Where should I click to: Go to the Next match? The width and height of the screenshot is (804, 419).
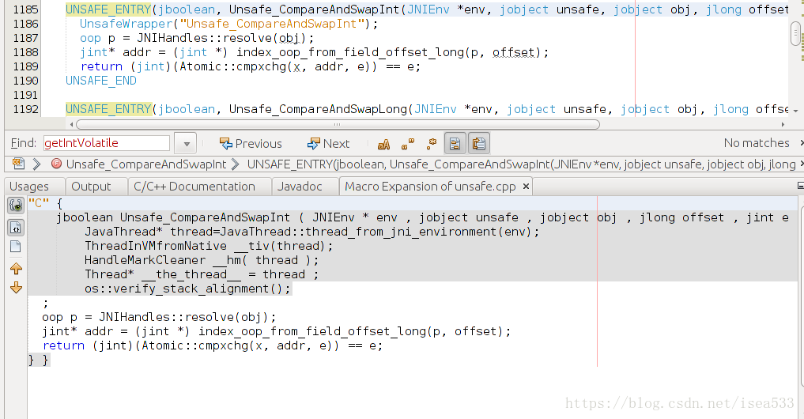pos(329,144)
